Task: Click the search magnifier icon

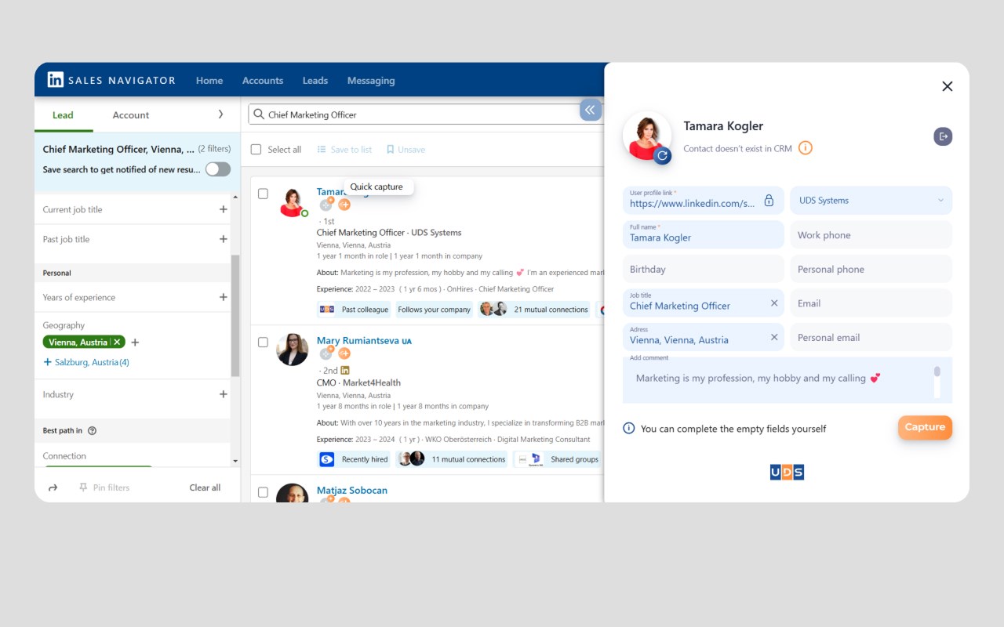Action: pos(258,114)
